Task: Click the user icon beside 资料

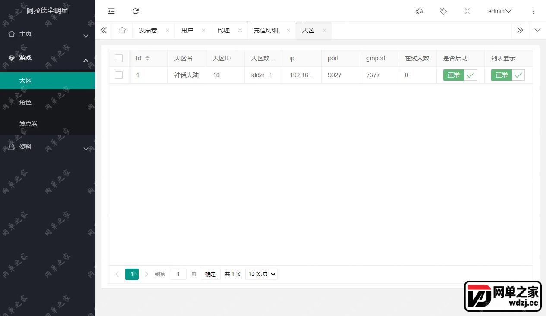Action: pyautogui.click(x=12, y=147)
